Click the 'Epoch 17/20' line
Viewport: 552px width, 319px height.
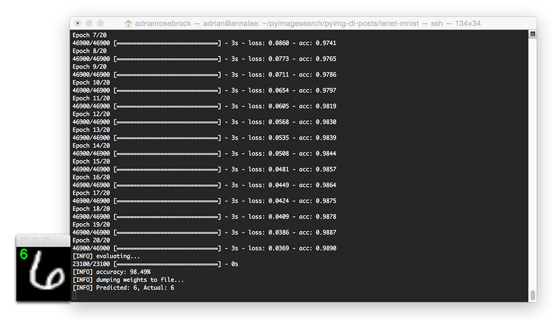[x=91, y=193]
